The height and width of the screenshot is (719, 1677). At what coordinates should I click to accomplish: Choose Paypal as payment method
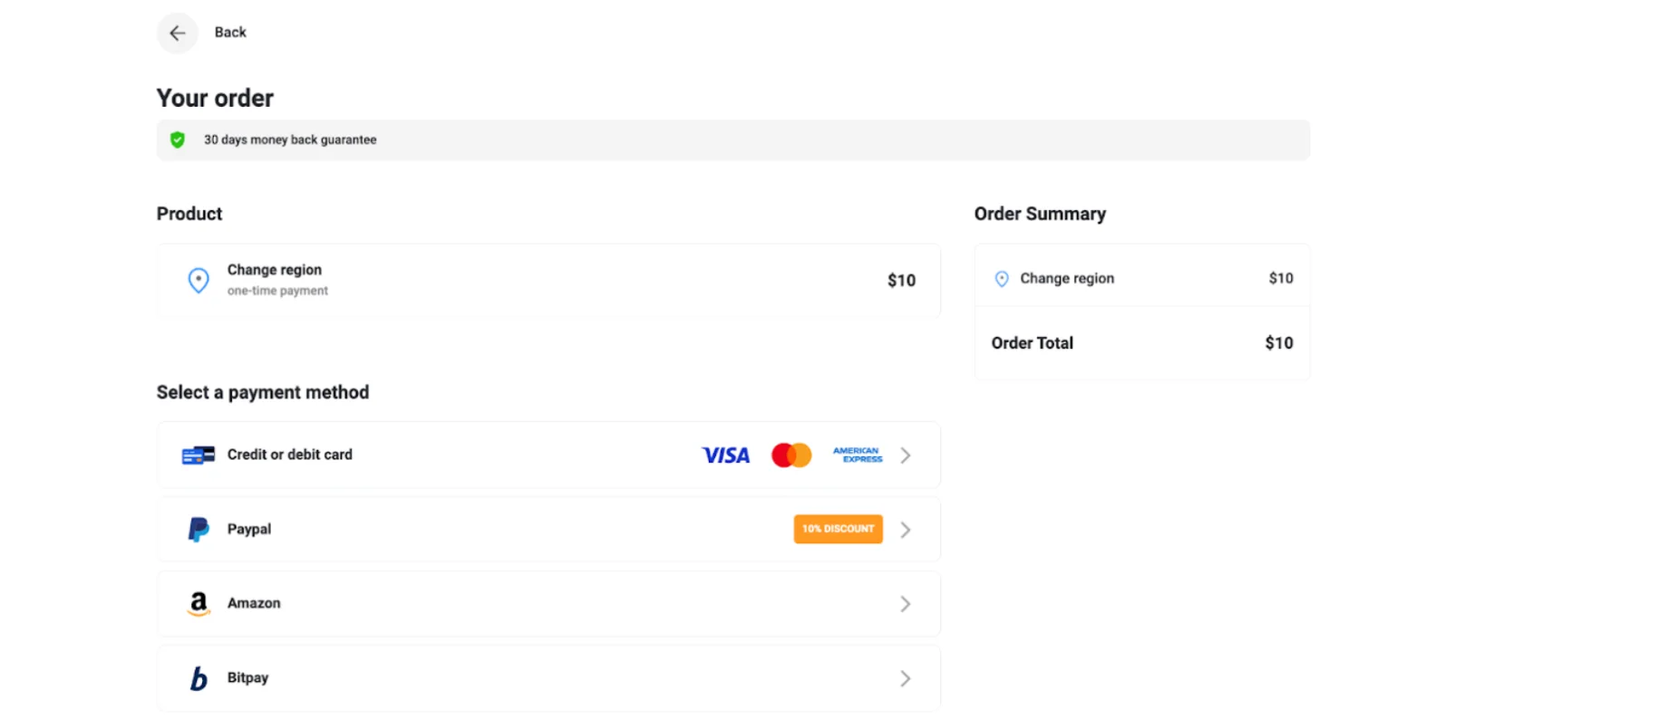point(249,530)
